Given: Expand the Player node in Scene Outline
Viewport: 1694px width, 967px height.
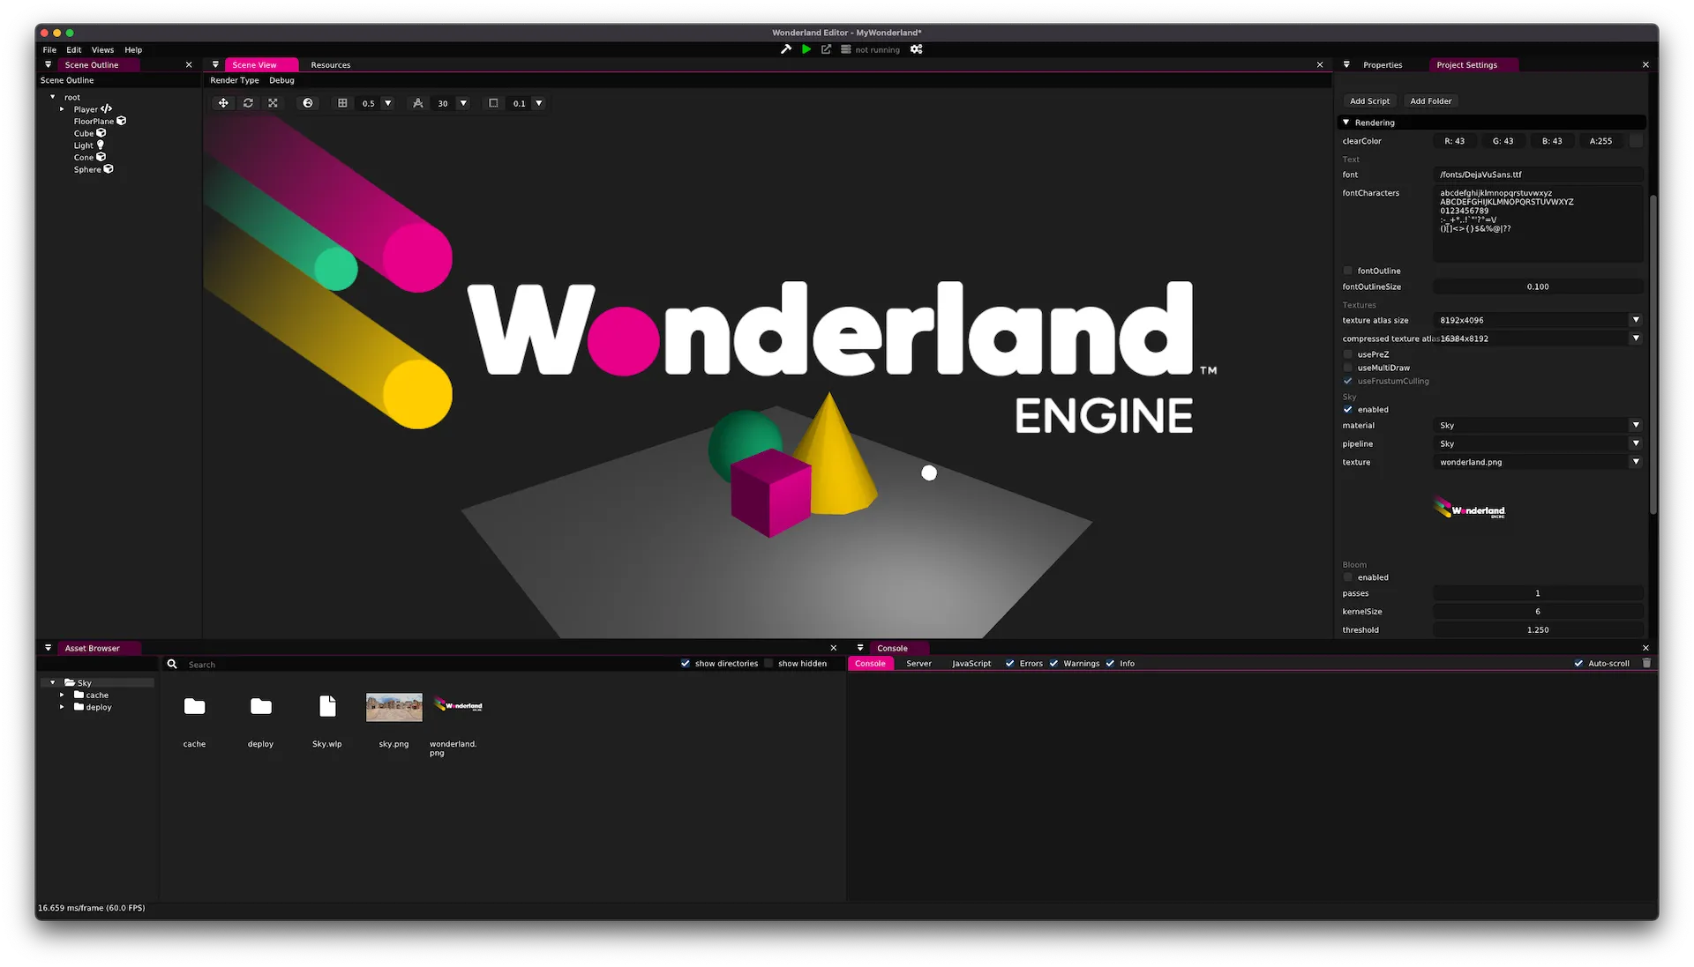Looking at the screenshot, I should pyautogui.click(x=62, y=109).
